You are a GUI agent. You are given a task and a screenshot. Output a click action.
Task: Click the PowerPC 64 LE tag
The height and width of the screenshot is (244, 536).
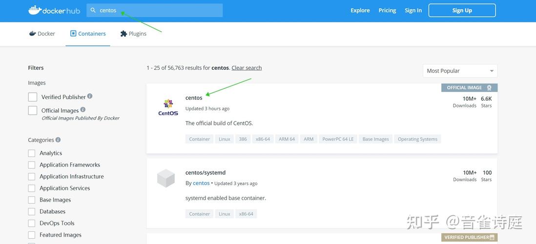[x=338, y=139]
